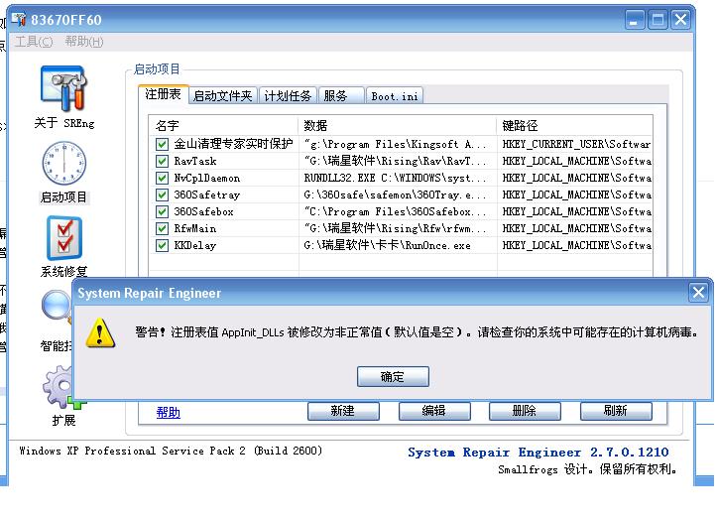Select the Kingsoft program path cell
717x520 pixels.
coord(397,144)
